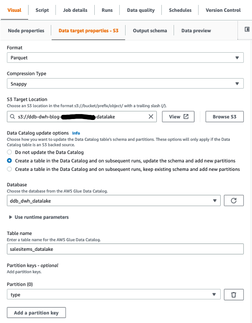Image resolution: width=252 pixels, height=323 pixels.
Task: Clear the S3 target location field
Action: coord(151,117)
